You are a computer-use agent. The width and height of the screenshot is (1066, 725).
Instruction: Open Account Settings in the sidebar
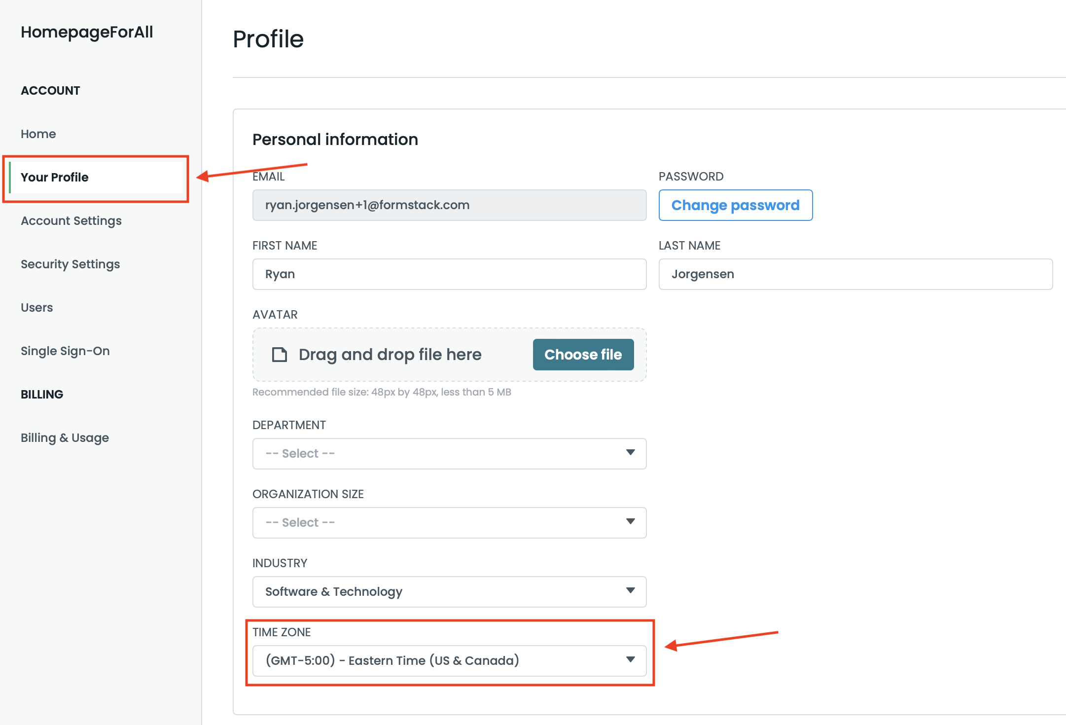pos(71,221)
